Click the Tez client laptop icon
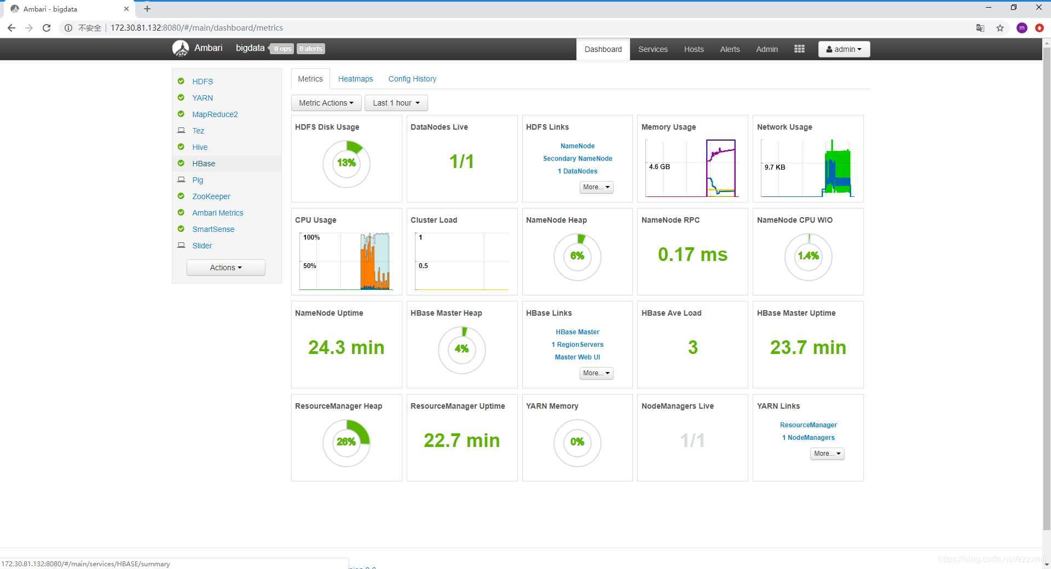 (181, 130)
